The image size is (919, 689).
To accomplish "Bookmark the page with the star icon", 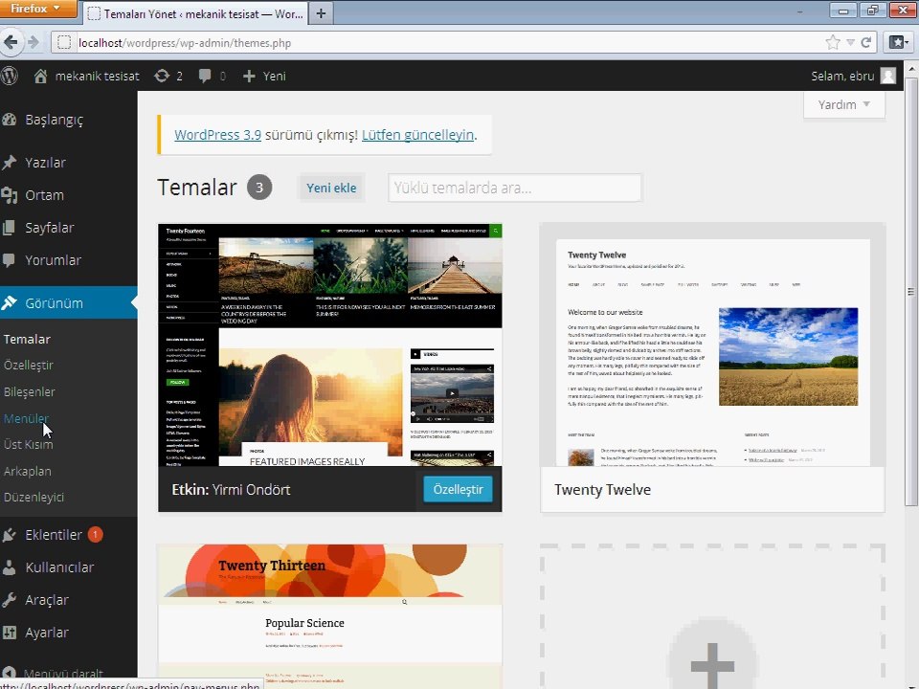I will [832, 42].
